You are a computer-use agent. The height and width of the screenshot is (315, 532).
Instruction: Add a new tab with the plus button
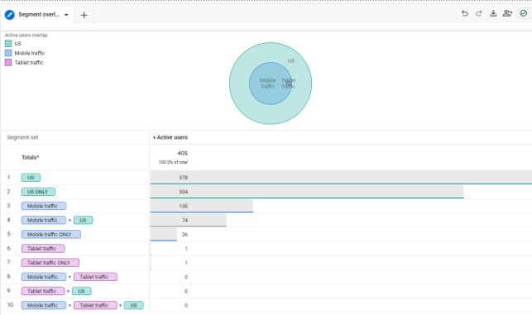[84, 15]
